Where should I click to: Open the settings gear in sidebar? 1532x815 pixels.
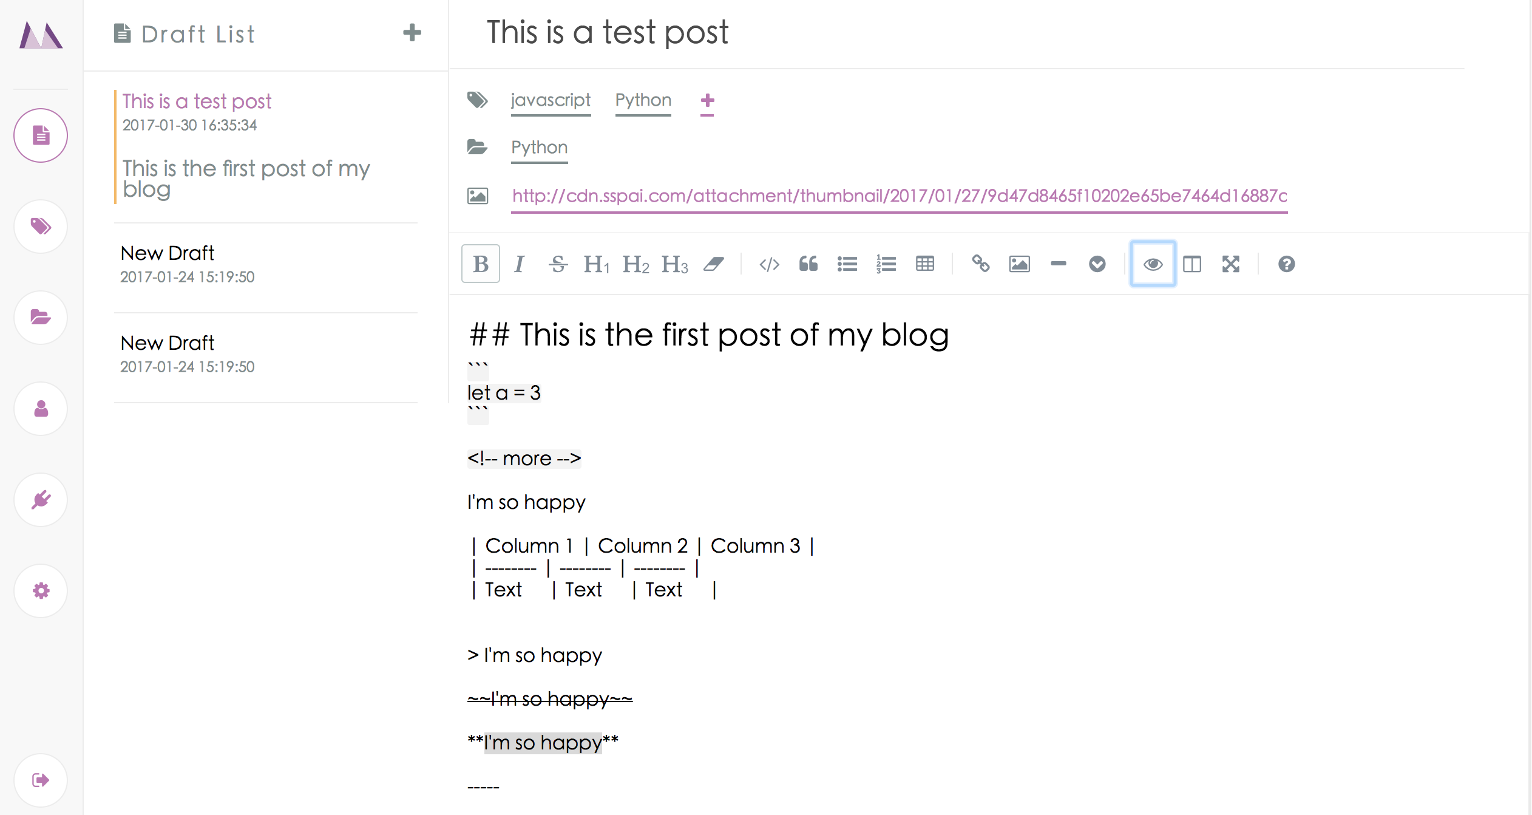[x=41, y=591]
